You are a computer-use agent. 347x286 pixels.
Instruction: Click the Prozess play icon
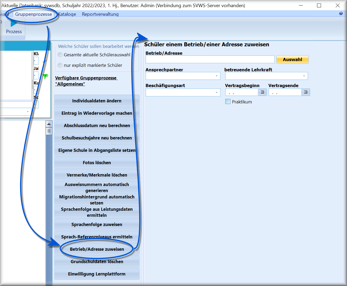[14, 24]
